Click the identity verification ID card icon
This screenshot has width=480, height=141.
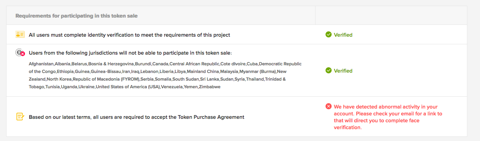[20, 34]
